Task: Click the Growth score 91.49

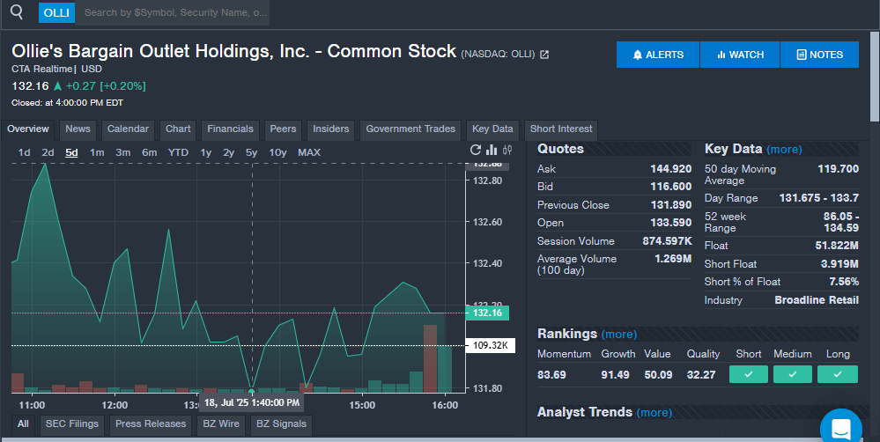Action: point(615,375)
